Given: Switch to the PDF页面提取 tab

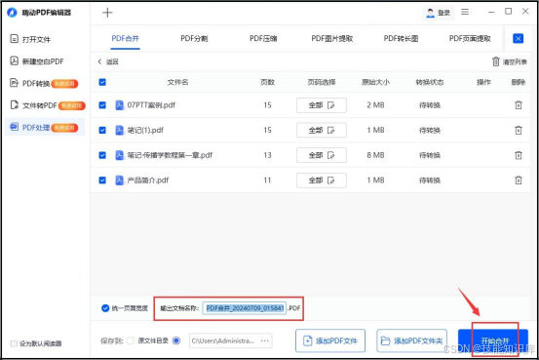Looking at the screenshot, I should coord(470,38).
